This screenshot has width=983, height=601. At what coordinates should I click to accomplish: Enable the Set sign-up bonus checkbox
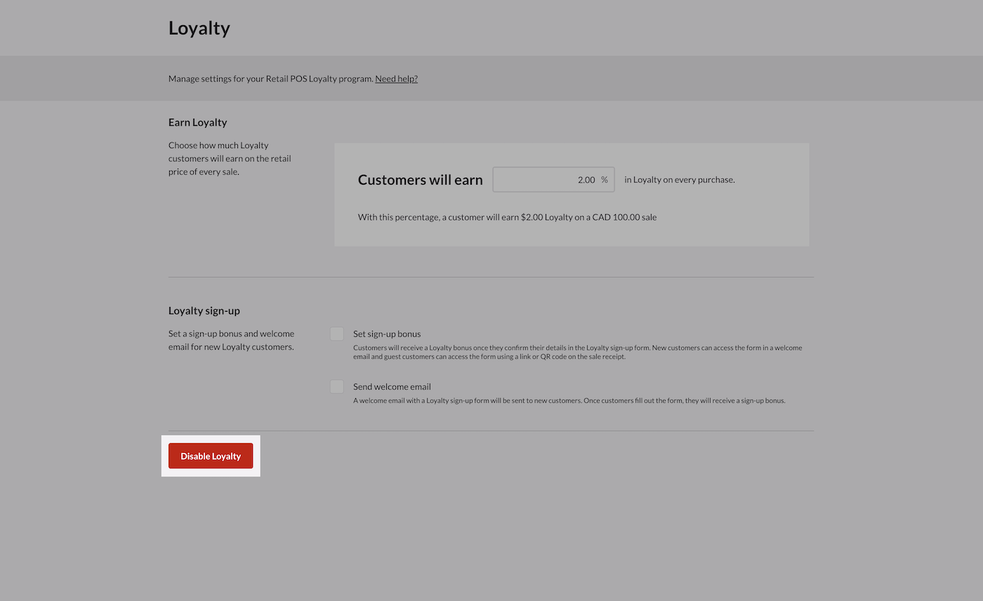point(336,333)
